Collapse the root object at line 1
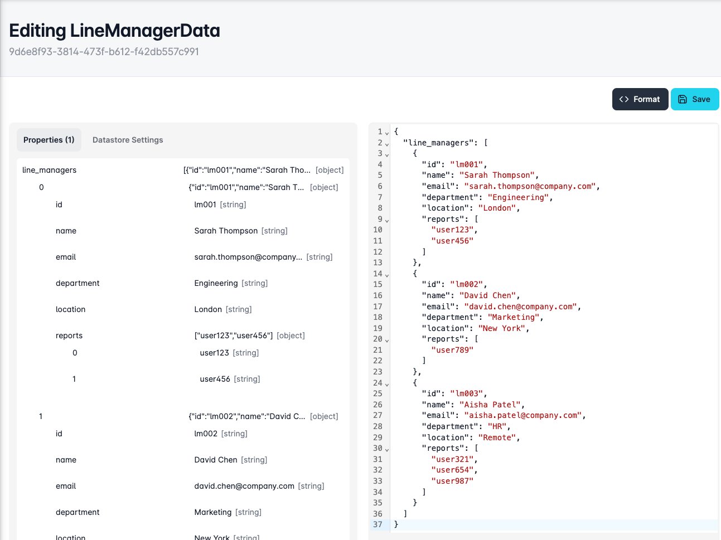 (x=387, y=133)
